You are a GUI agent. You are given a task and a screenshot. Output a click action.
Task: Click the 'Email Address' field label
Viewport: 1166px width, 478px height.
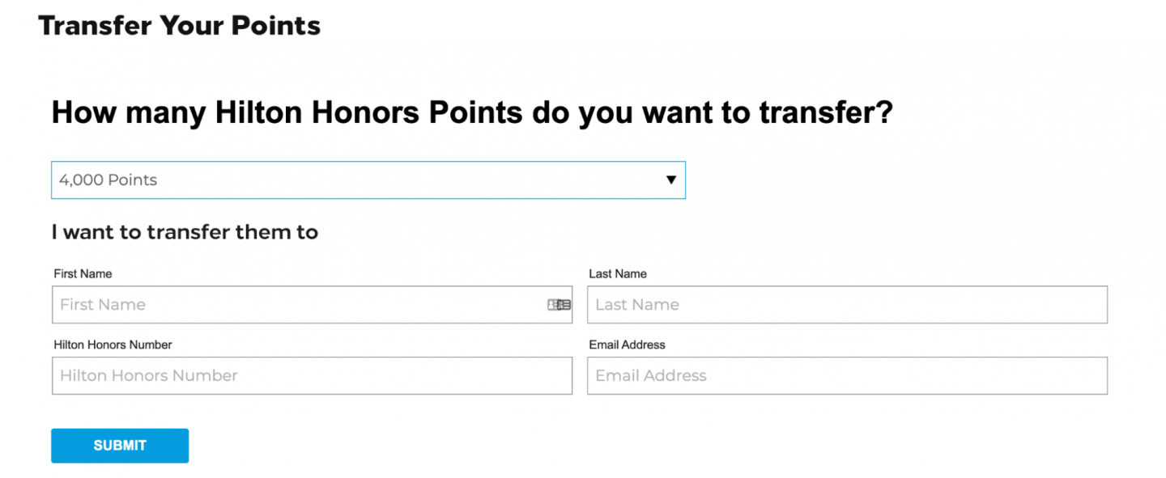[627, 345]
